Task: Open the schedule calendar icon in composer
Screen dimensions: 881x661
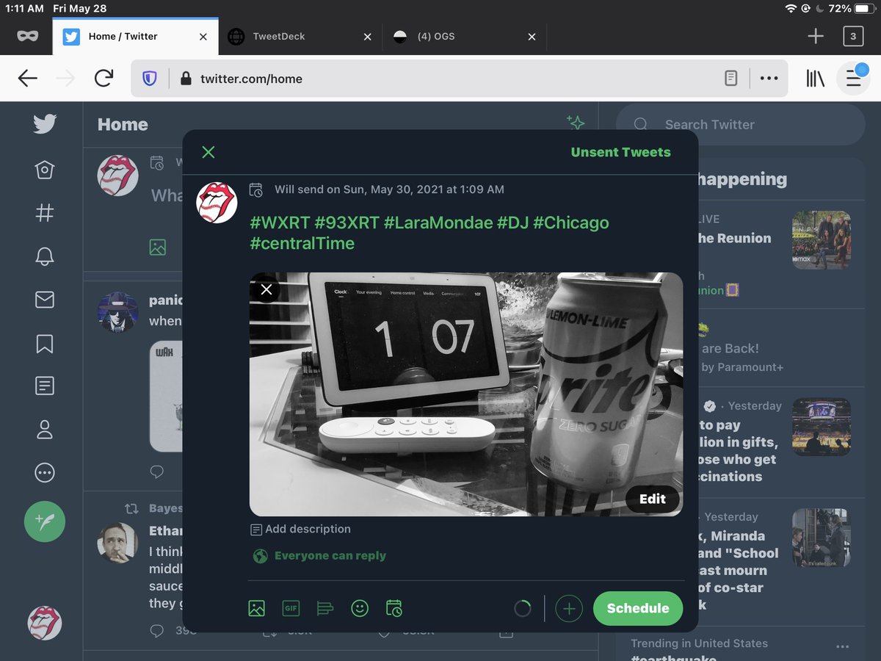Action: pos(394,608)
